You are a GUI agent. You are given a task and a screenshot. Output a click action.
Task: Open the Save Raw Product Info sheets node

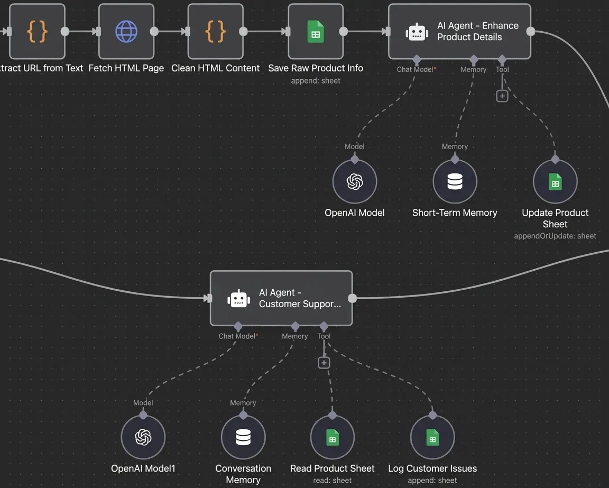click(x=316, y=32)
